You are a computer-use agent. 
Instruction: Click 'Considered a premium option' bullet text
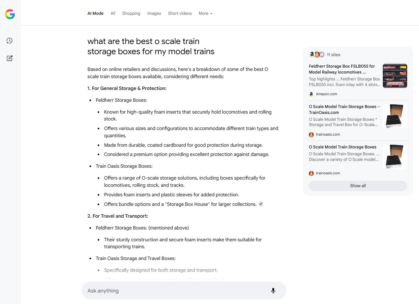pos(186,154)
